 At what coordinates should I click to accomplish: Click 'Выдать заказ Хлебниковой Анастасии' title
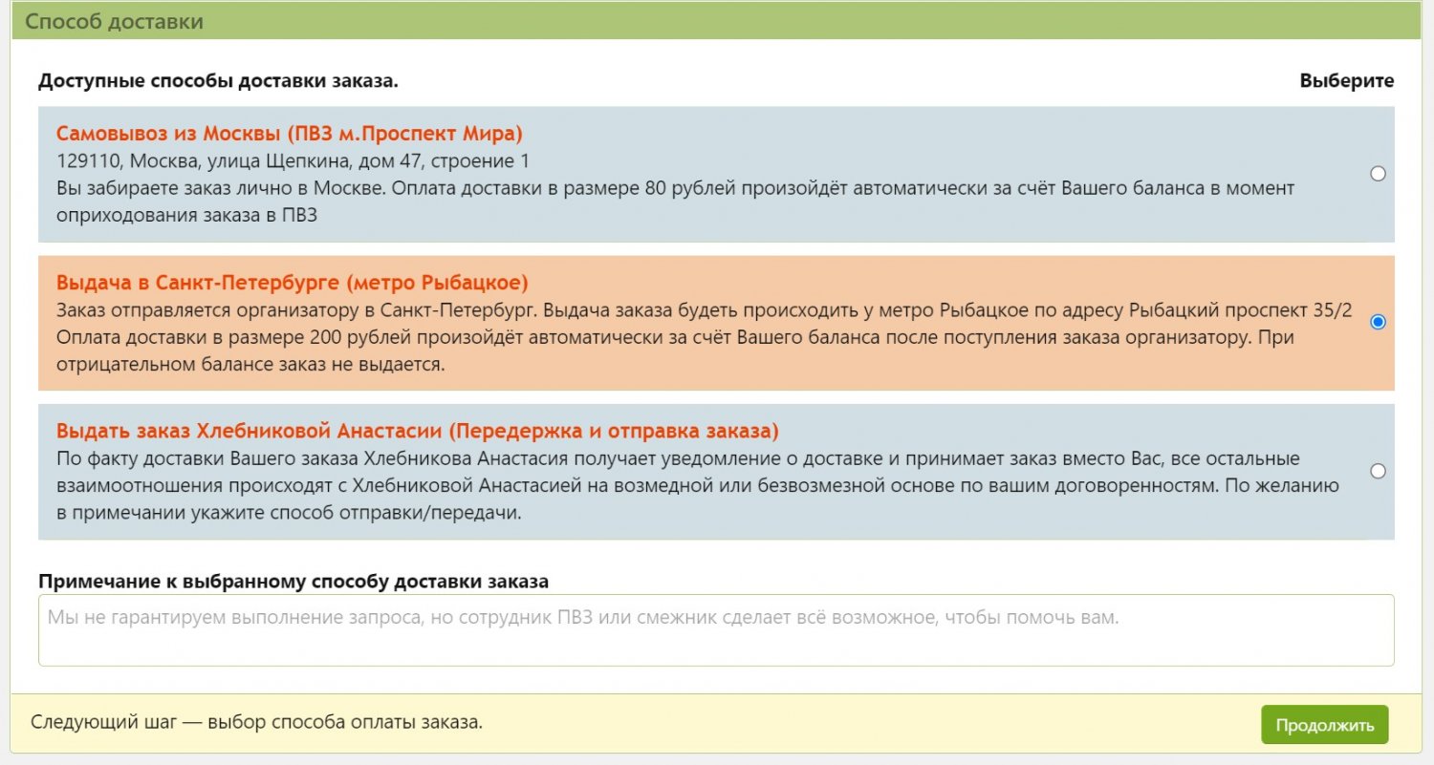(417, 430)
